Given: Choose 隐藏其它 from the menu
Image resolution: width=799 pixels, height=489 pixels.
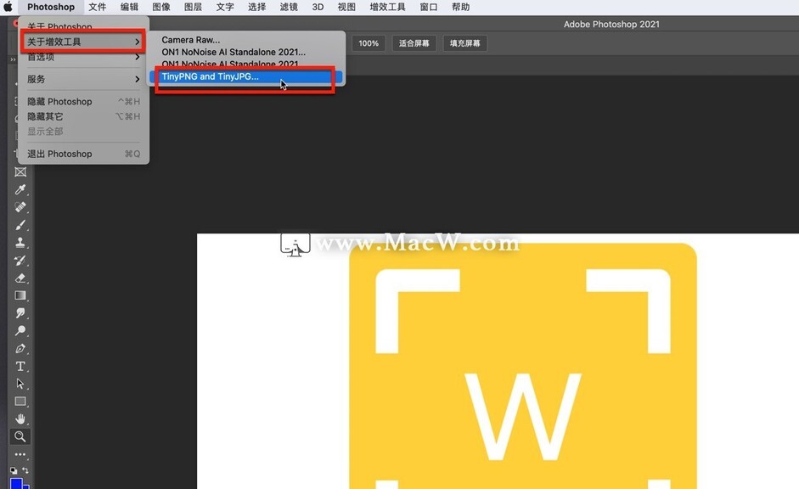Looking at the screenshot, I should [83, 116].
